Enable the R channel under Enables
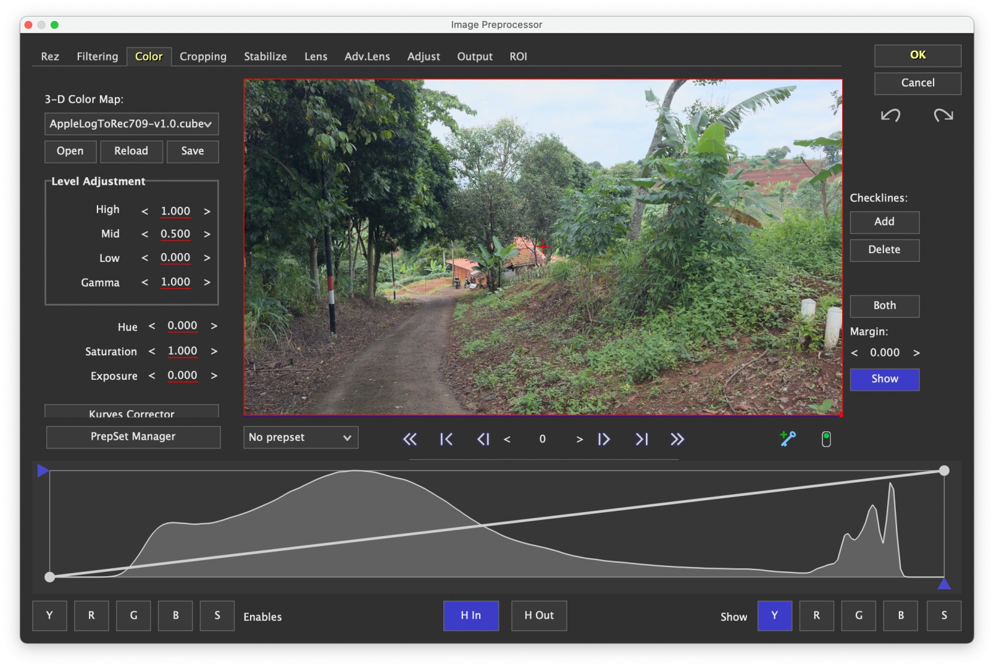This screenshot has width=994, height=667. tap(91, 616)
